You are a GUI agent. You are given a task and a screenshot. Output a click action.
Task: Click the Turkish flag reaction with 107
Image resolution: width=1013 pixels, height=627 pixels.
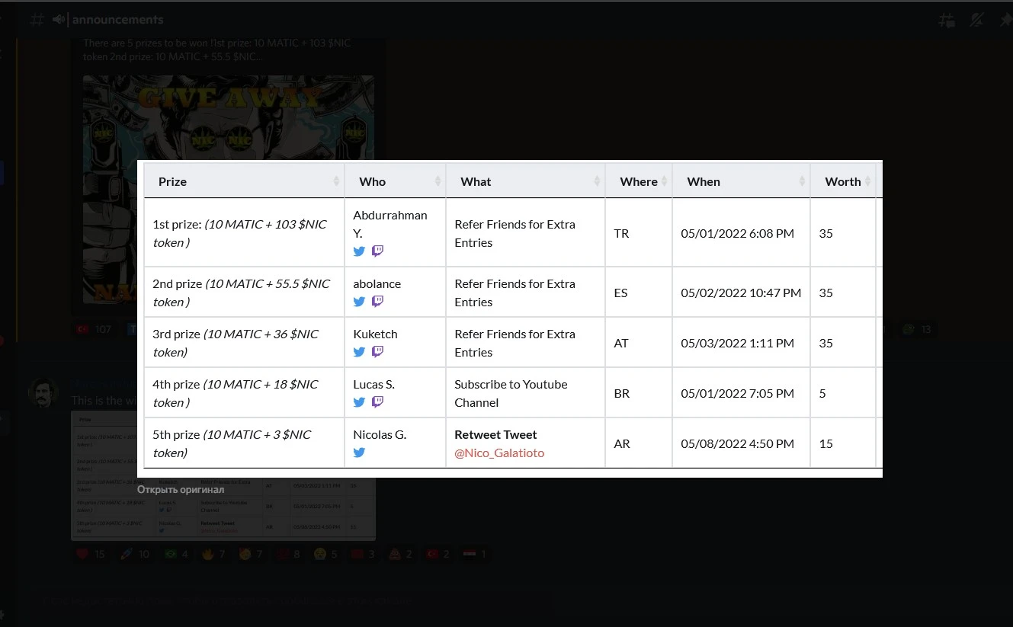[93, 329]
